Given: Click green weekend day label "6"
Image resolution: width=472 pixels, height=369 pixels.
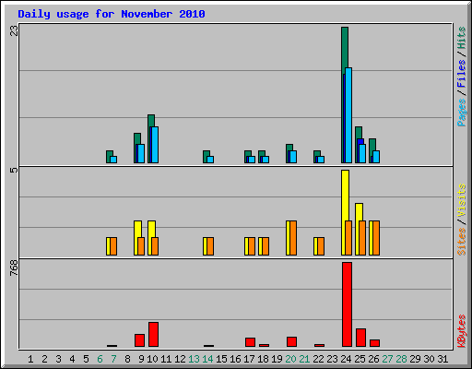Looking at the screenshot, I should (100, 359).
